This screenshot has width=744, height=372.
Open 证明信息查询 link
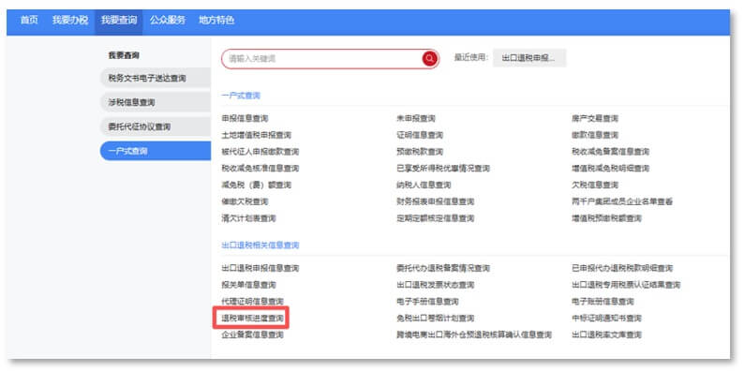(420, 135)
